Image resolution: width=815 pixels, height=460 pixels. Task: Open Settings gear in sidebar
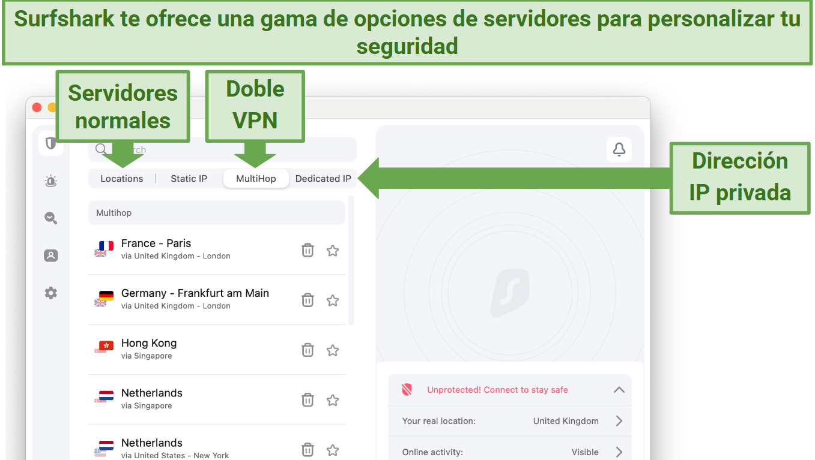click(x=51, y=293)
